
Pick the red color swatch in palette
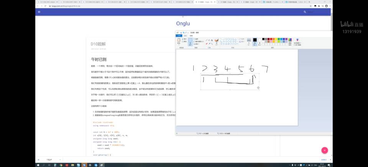(271, 39)
